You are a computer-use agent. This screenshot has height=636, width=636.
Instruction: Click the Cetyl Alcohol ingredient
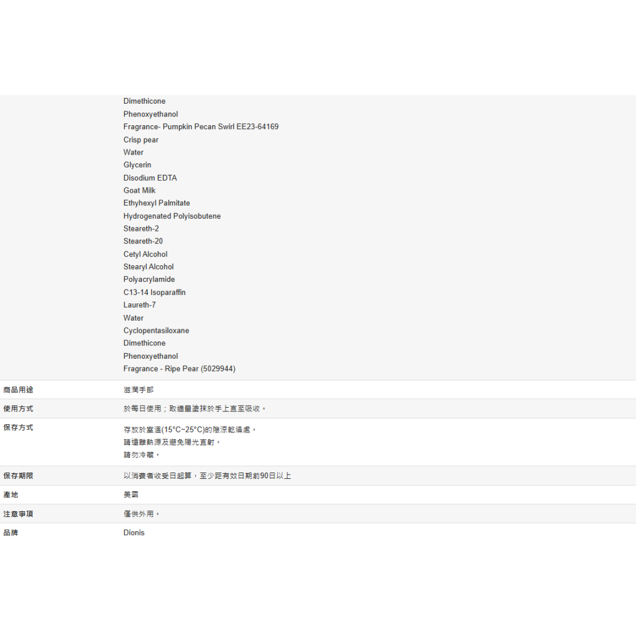(x=145, y=254)
